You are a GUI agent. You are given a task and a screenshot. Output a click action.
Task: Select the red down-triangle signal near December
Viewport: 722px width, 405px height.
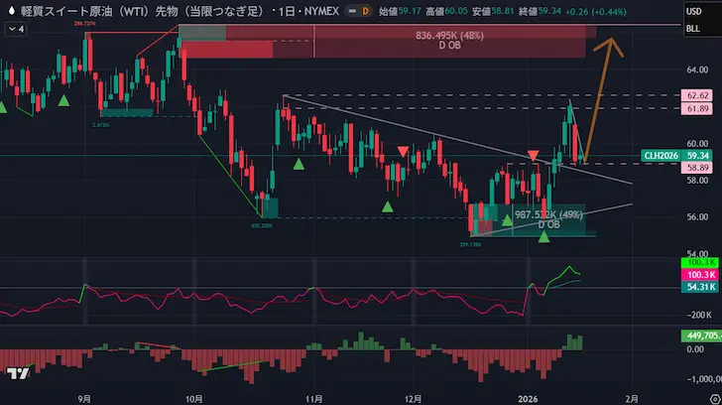(403, 151)
